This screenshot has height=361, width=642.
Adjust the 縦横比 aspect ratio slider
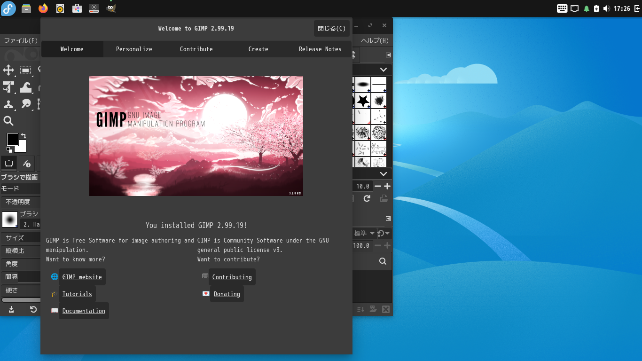[21, 251]
